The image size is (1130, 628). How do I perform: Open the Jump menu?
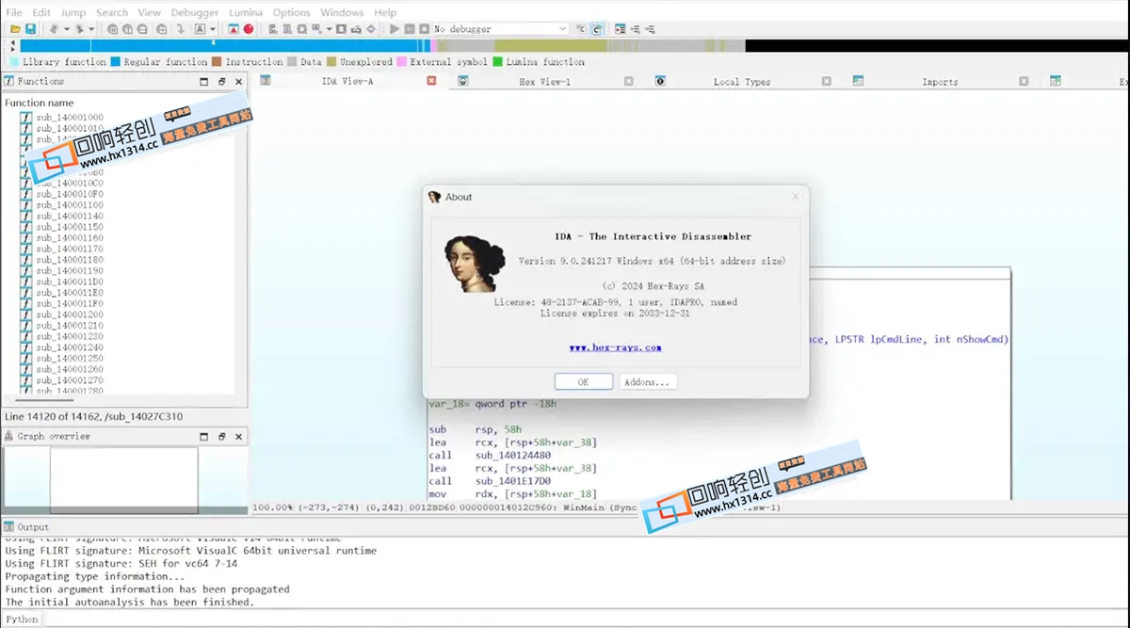[73, 12]
